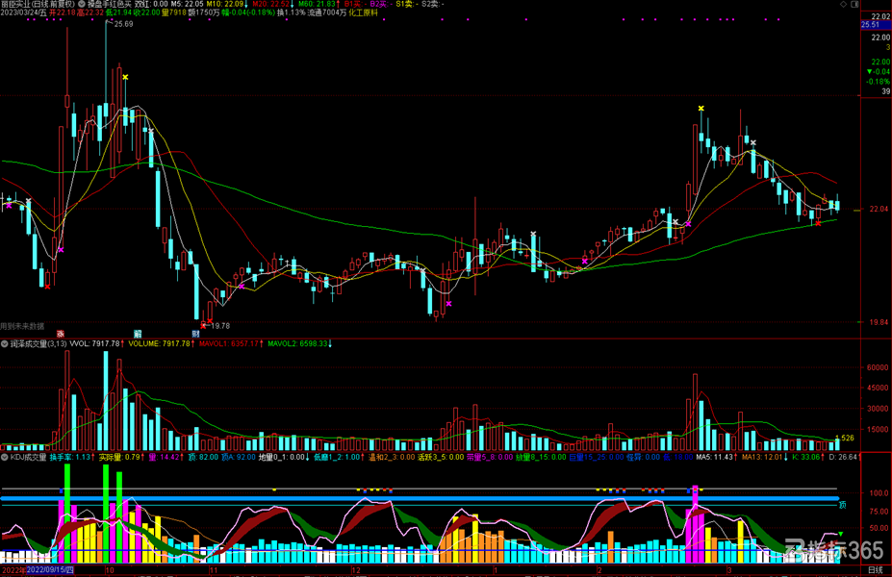Click the 19.84 price label on right axis
Image resolution: width=892 pixels, height=577 pixels.
[x=879, y=322]
